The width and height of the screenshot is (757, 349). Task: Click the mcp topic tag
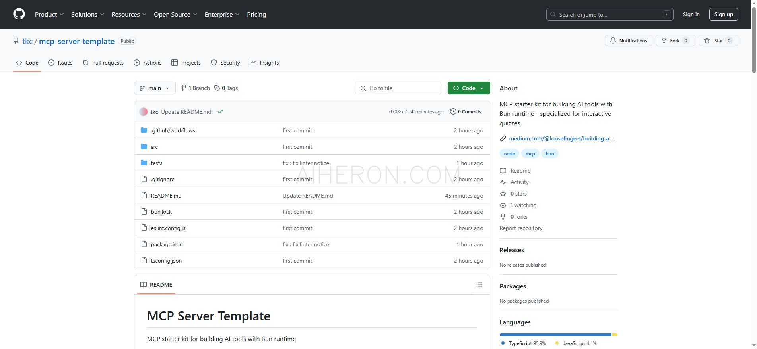click(530, 154)
